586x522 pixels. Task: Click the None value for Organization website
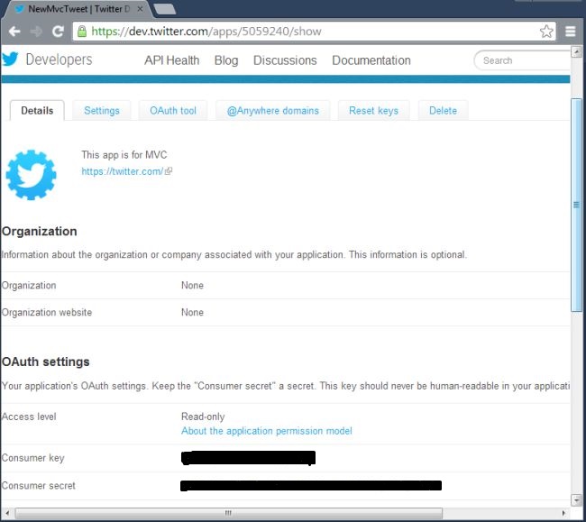point(192,312)
